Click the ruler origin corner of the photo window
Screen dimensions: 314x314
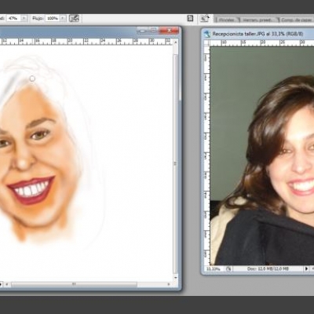tap(206, 43)
